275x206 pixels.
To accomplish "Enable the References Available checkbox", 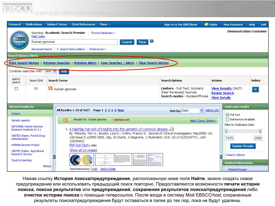I will (x=227, y=119).
